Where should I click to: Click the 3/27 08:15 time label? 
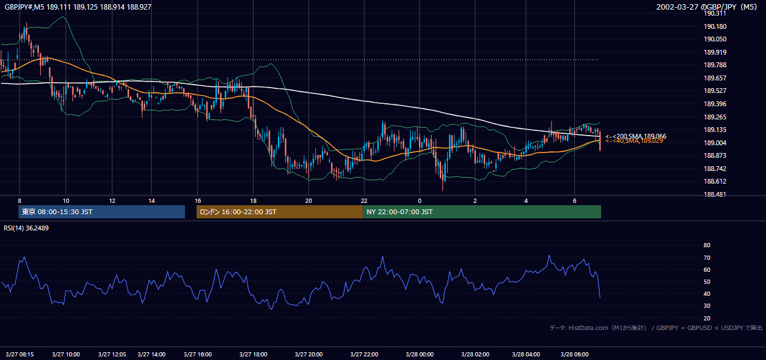[20, 355]
